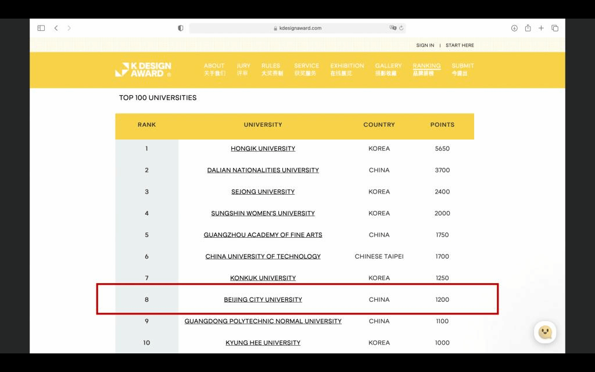Image resolution: width=595 pixels, height=372 pixels.
Task: Click the forward navigation arrow
Action: click(x=69, y=28)
